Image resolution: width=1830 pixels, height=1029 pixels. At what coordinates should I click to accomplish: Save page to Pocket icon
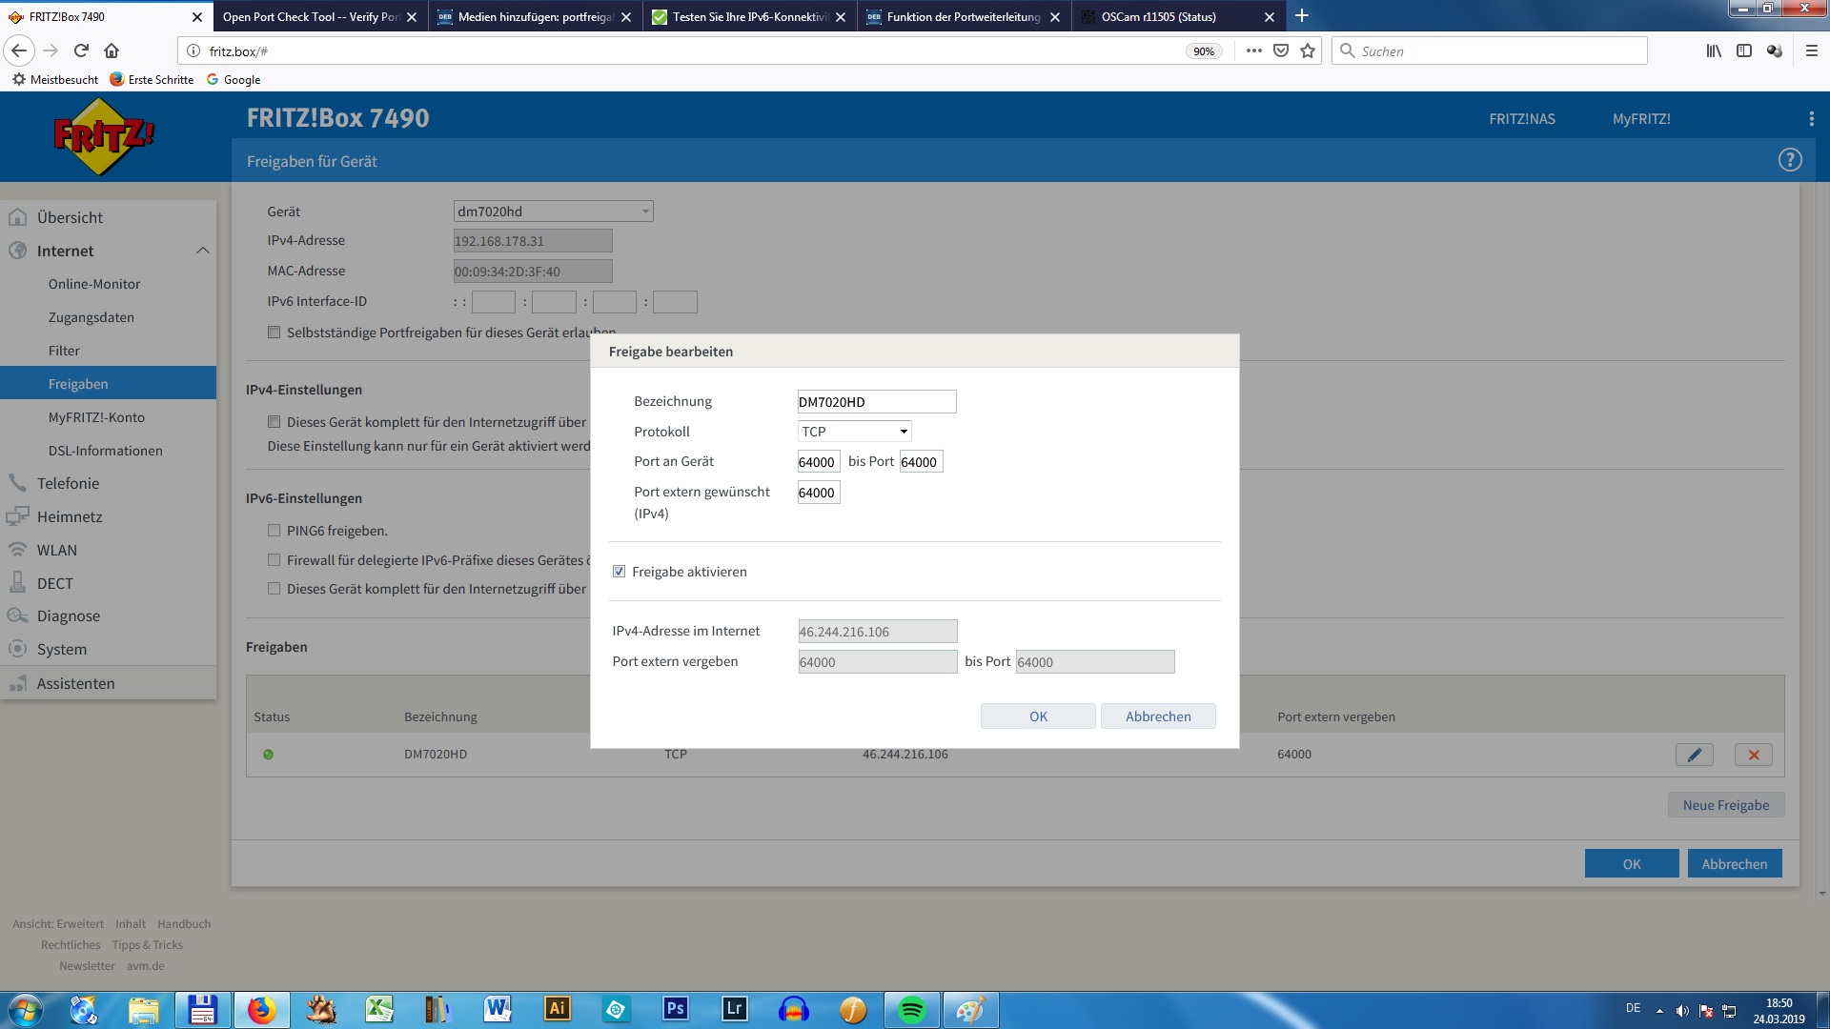1281,50
